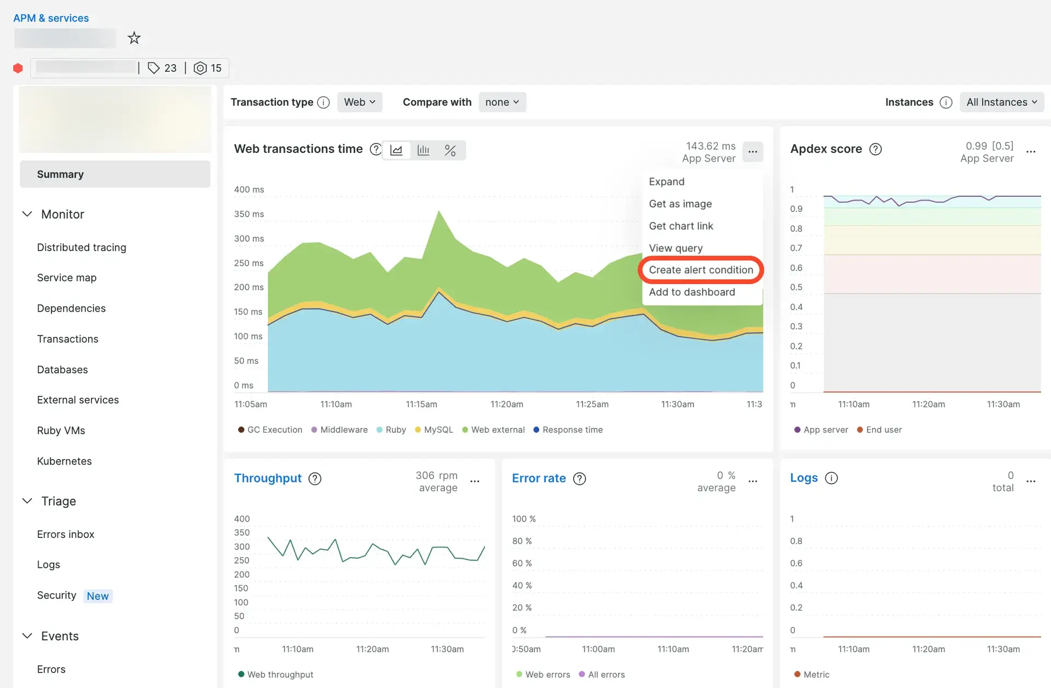The width and height of the screenshot is (1051, 688).
Task: Click the Web transactions time expand button
Action: [x=666, y=181]
